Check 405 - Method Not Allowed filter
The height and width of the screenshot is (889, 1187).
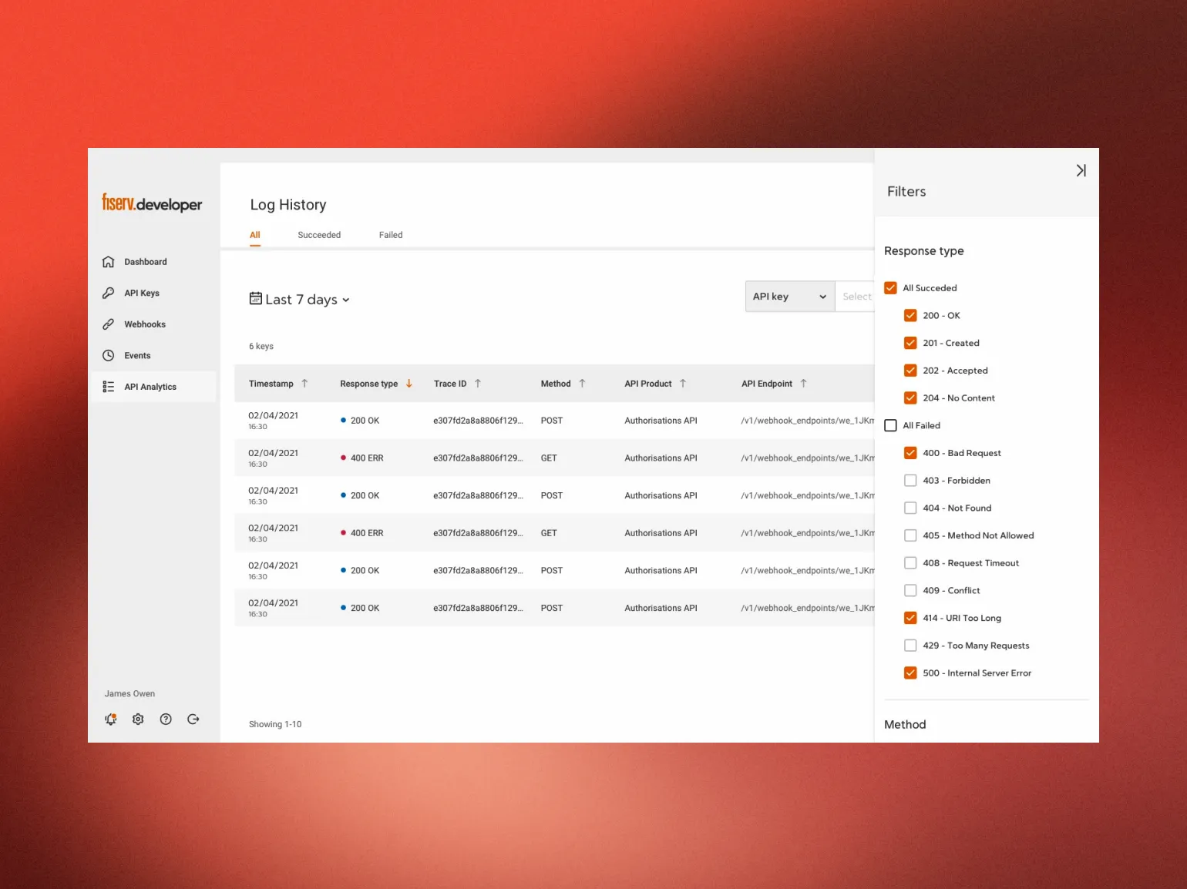[910, 535]
